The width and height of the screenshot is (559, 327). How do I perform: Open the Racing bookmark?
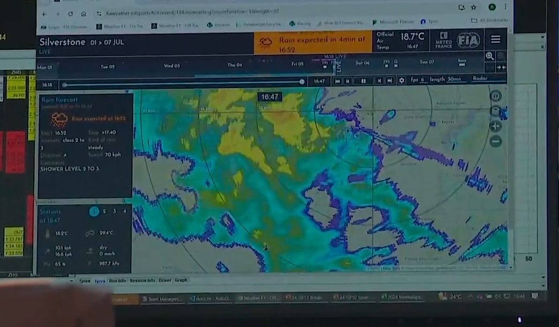(300, 24)
